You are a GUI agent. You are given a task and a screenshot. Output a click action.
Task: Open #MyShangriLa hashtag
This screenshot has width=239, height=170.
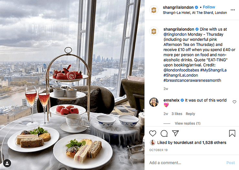[213, 70]
